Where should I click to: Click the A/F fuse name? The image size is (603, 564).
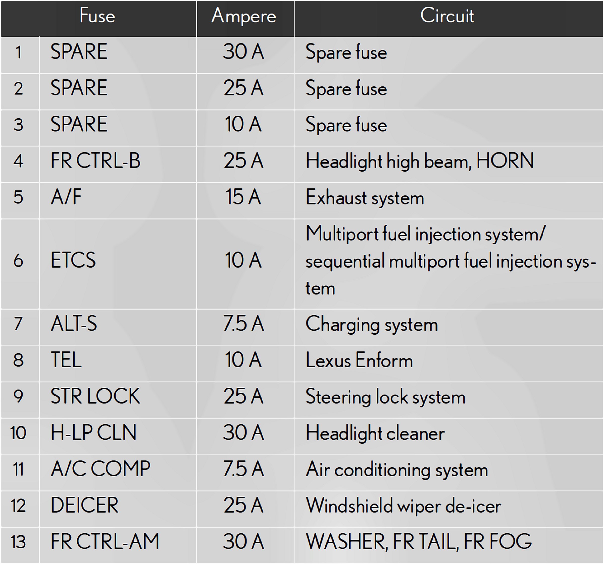66,197
